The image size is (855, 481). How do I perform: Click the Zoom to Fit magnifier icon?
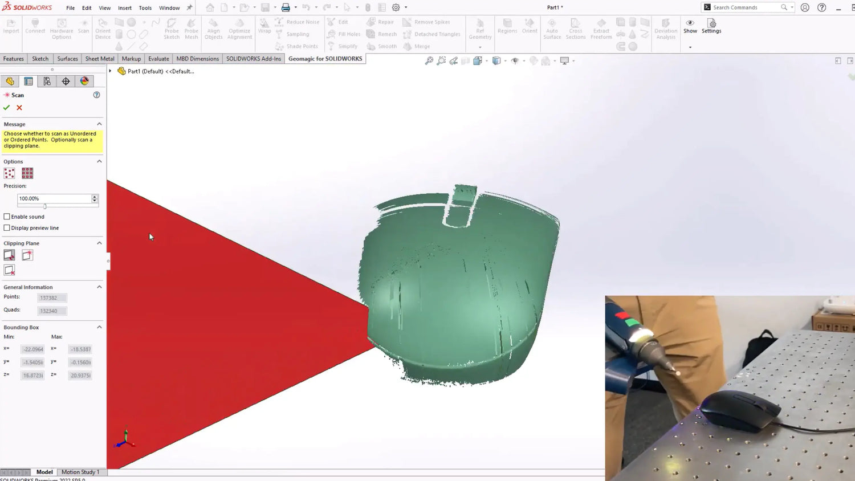429,61
